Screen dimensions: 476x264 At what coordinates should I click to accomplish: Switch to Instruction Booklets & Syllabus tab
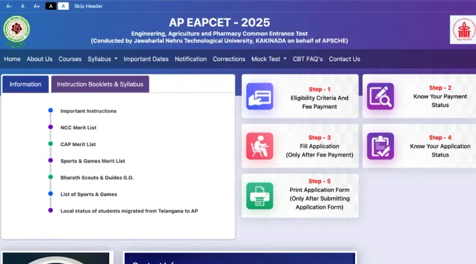100,84
